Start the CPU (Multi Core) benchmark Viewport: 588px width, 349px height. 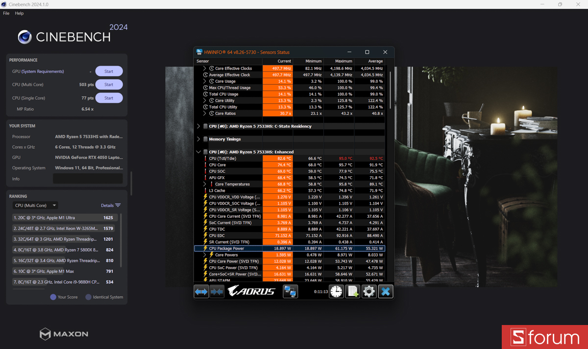coord(109,85)
